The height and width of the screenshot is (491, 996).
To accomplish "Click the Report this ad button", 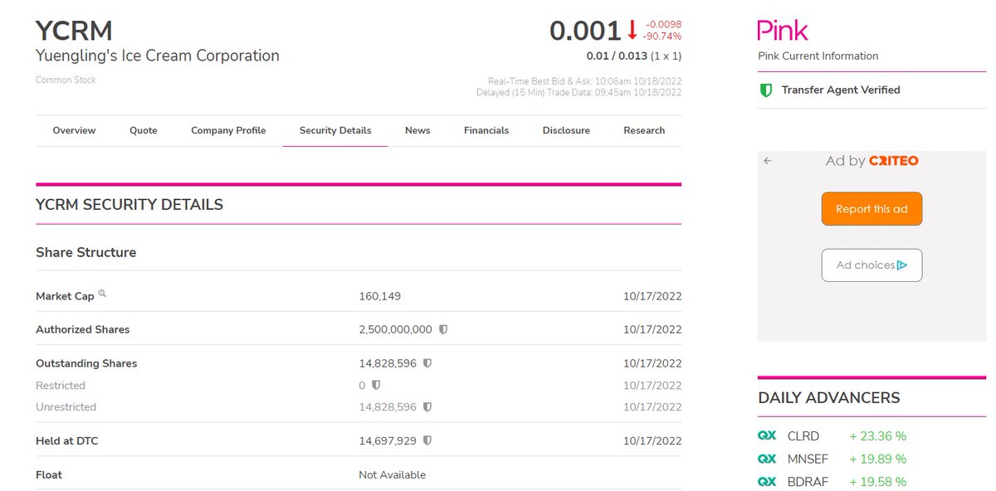I will [871, 209].
